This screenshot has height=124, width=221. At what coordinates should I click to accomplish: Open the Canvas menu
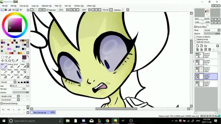click(x=24, y=6)
